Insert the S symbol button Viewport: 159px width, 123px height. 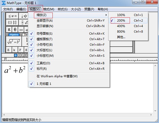pyautogui.click(x=26, y=50)
